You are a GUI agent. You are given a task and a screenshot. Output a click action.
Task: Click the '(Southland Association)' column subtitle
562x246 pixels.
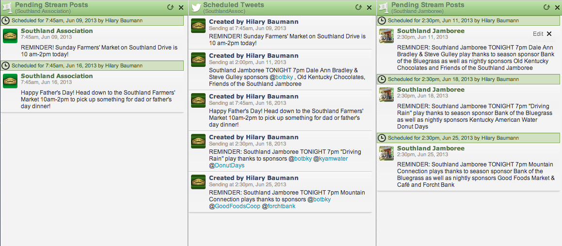(43, 12)
